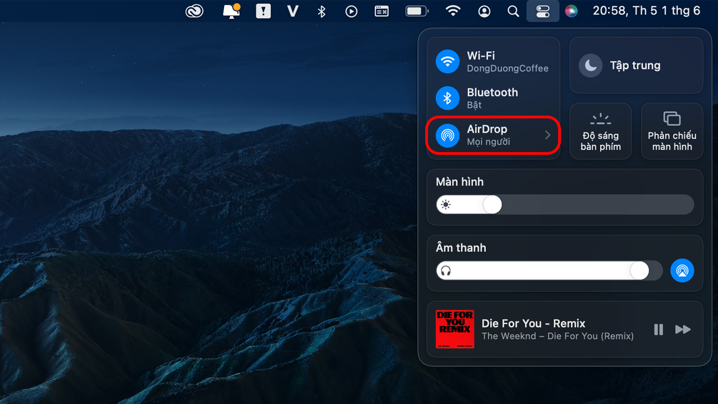718x404 pixels.
Task: Click the AirDrop Mọi người status text
Action: point(489,142)
